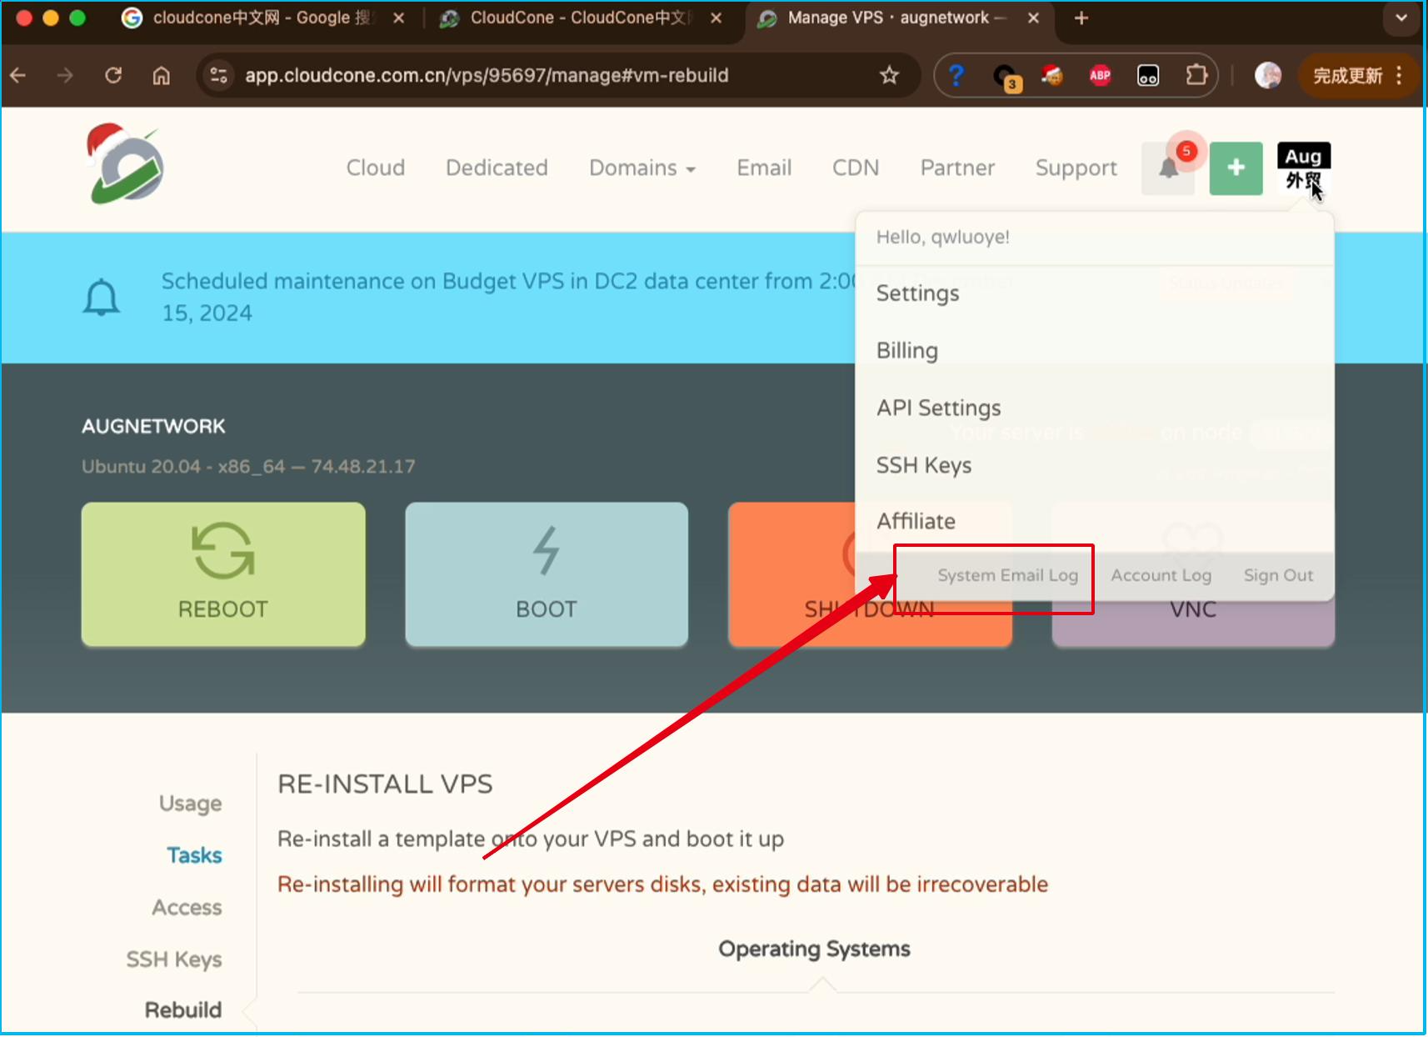Open the SSH Keys sidebar section
The image size is (1428, 1037).
point(174,959)
